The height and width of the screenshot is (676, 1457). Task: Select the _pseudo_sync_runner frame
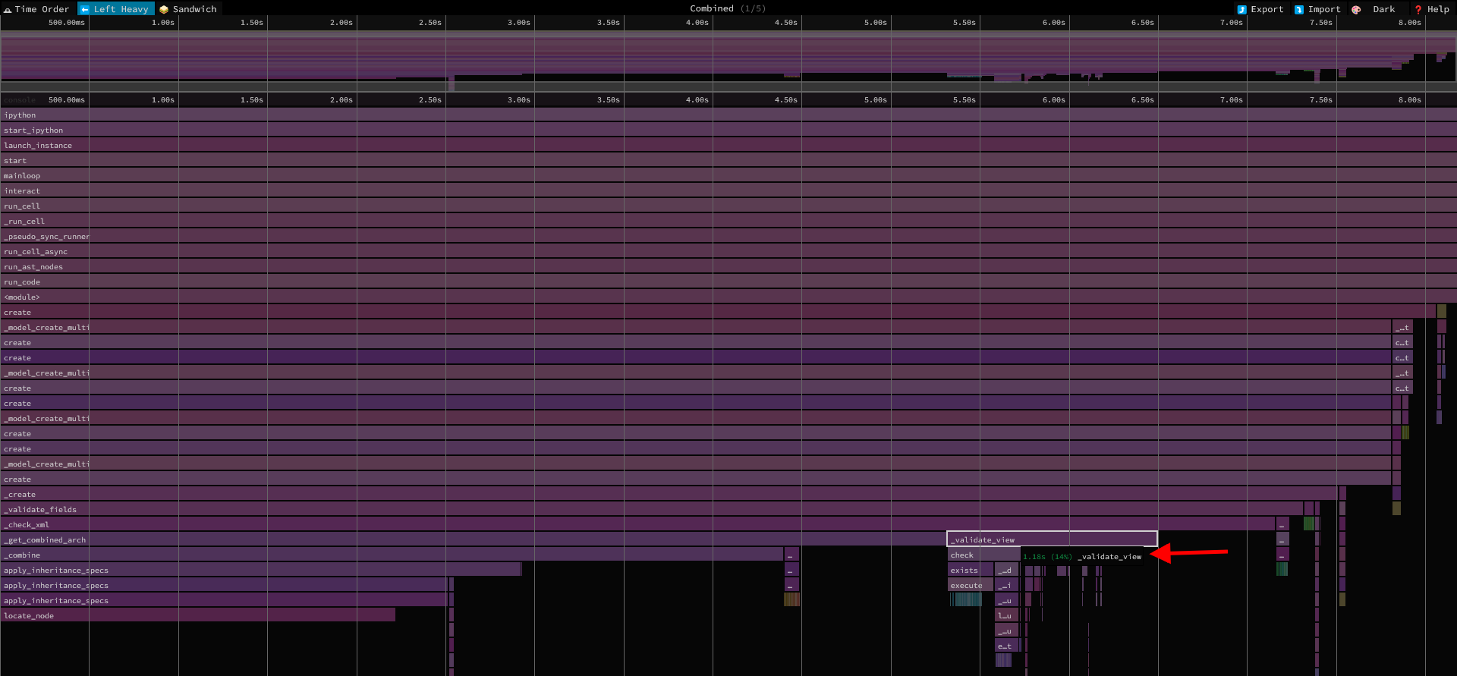(728, 236)
